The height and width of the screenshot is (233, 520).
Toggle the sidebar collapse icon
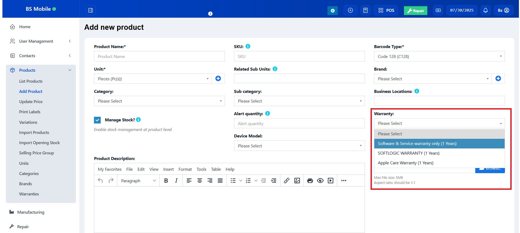(x=90, y=10)
